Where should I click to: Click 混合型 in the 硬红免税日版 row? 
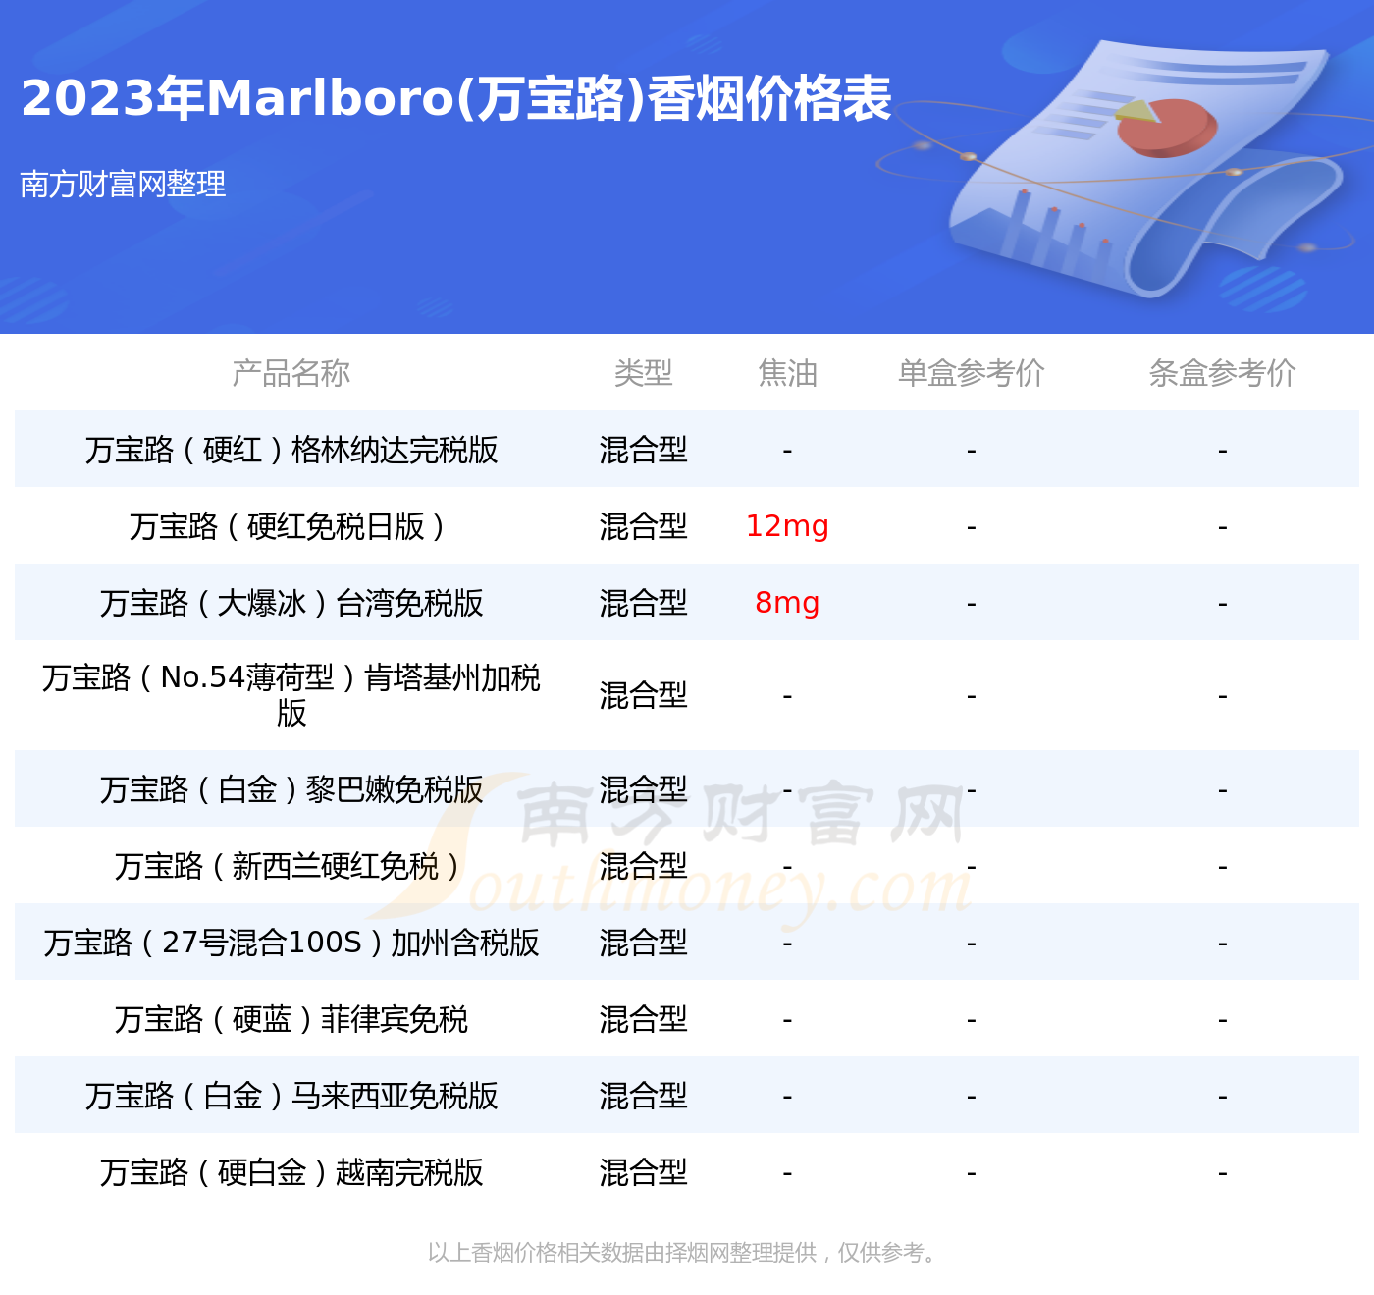644,526
